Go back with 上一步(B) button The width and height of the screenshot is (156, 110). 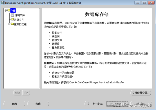coord(95,104)
